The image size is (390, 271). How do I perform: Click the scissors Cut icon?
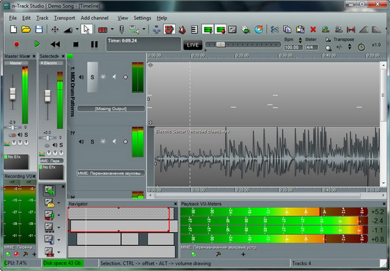pos(274,29)
